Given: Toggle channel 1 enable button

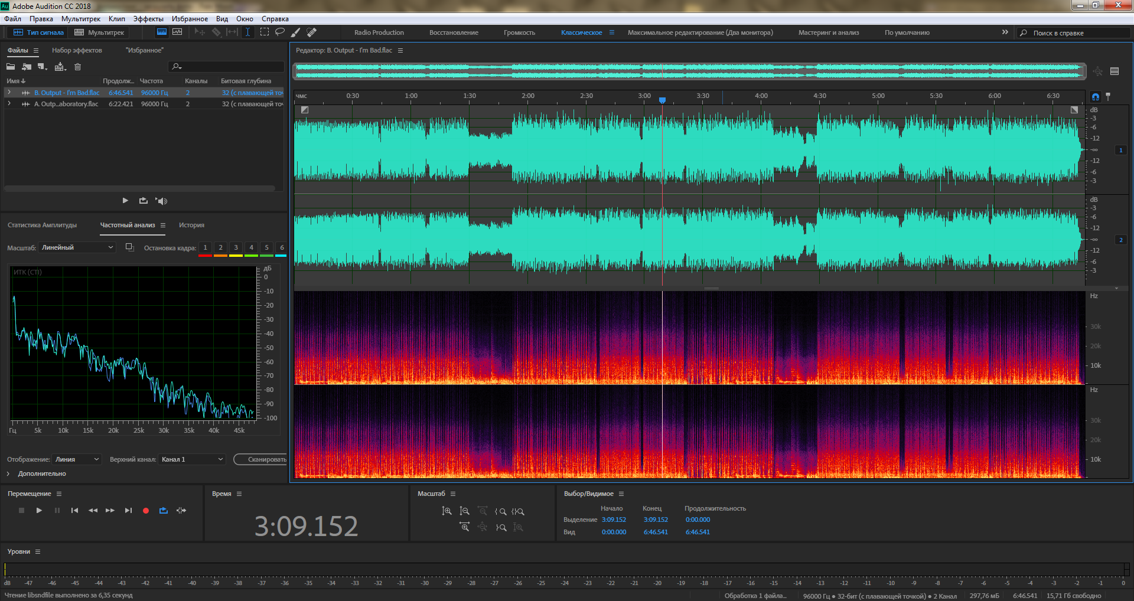Looking at the screenshot, I should [1120, 150].
